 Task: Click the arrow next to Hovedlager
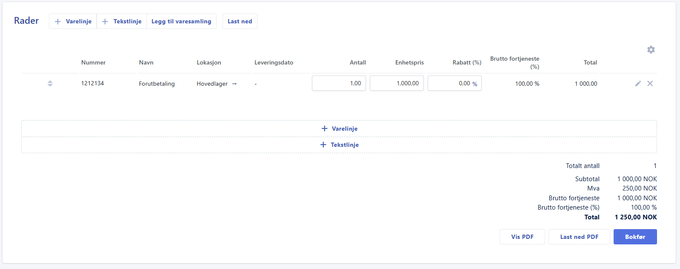(x=234, y=84)
